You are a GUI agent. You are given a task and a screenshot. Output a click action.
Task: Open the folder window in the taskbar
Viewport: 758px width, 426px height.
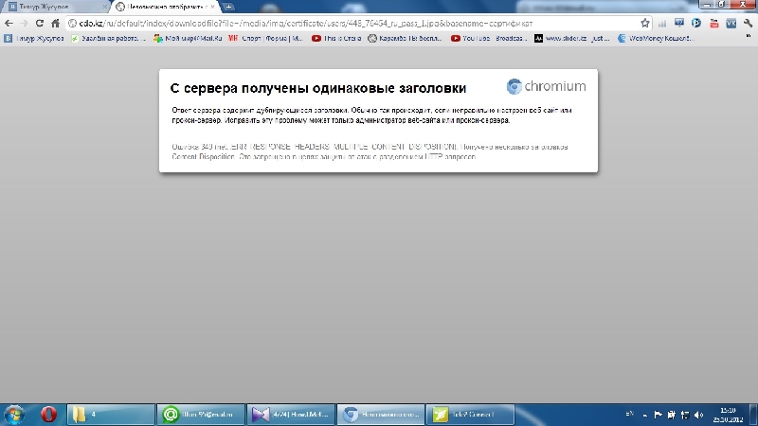[111, 414]
